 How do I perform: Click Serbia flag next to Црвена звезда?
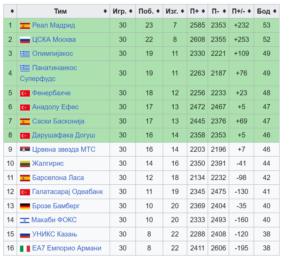click(x=25, y=150)
